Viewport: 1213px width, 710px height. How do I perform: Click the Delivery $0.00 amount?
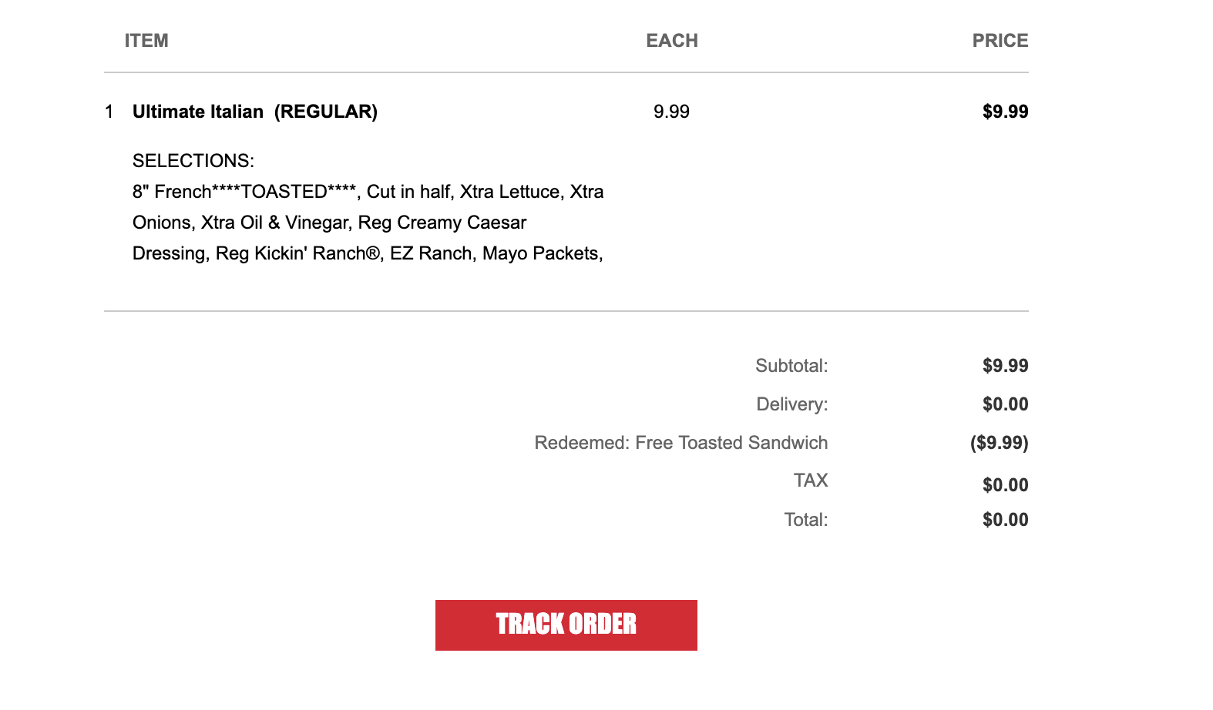[x=1005, y=404]
